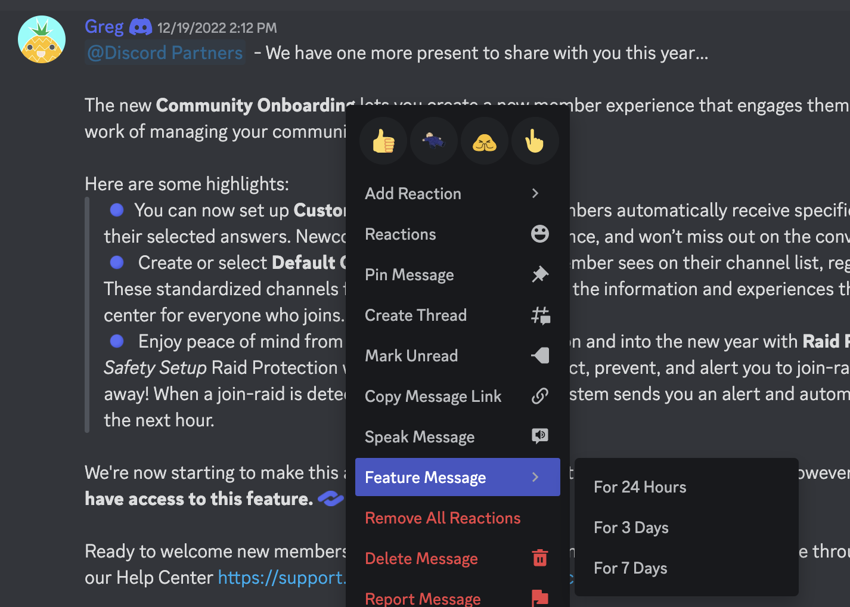
Task: React with the sleeping character emoji
Action: [x=433, y=141]
